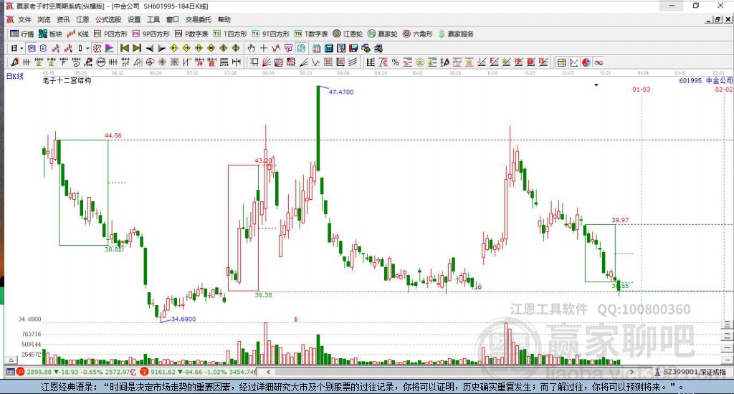Screen dimensions: 734x394
Task: Open the 窗口 menu
Action: tap(173, 19)
